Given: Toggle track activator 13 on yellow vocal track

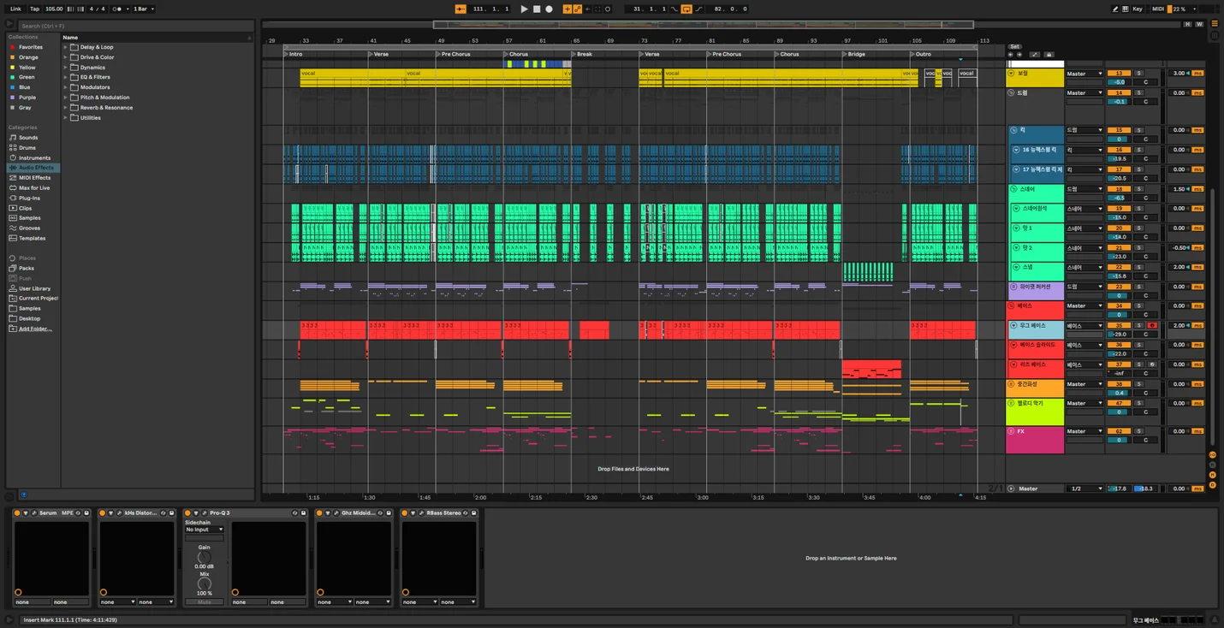Looking at the screenshot, I should 1119,74.
